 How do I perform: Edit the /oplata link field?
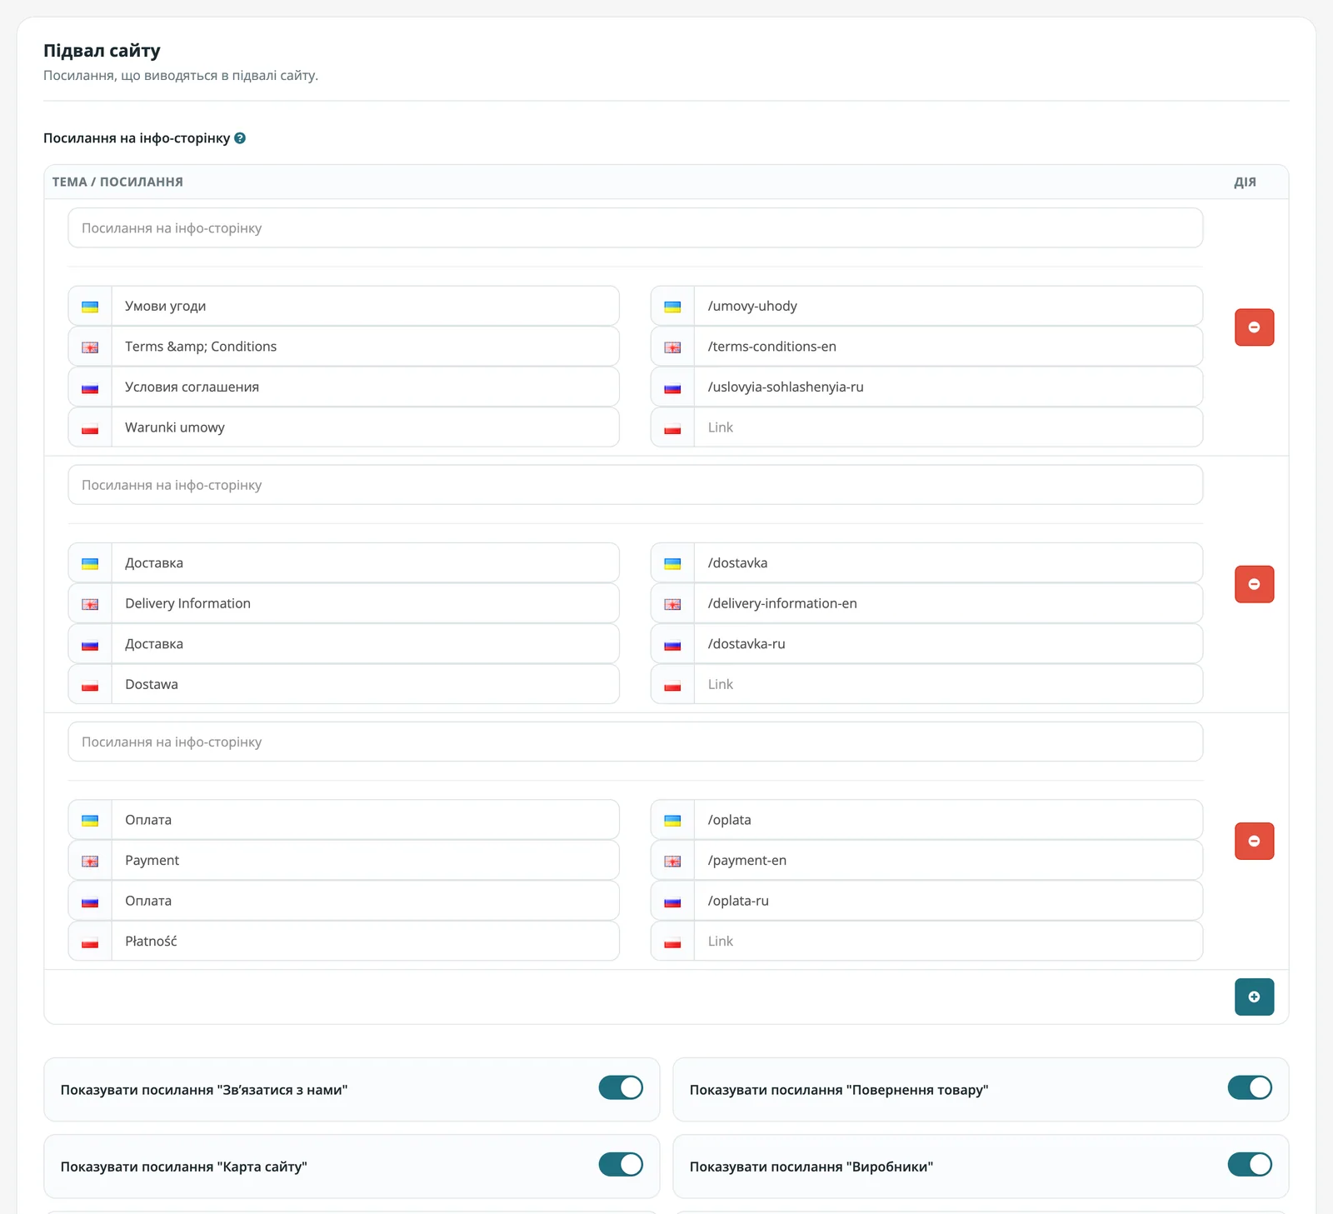(x=948, y=820)
